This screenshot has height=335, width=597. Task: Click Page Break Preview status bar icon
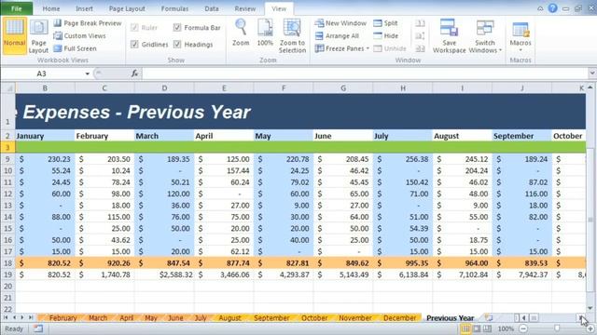point(487,328)
